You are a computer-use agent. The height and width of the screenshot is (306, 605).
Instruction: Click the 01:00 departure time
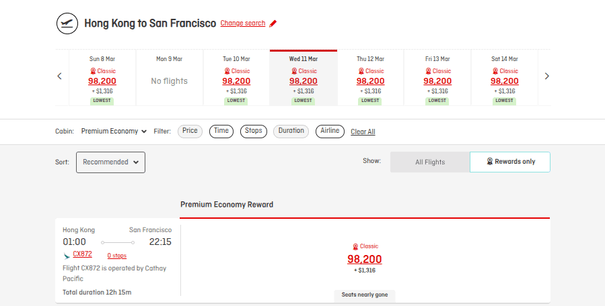75,242
